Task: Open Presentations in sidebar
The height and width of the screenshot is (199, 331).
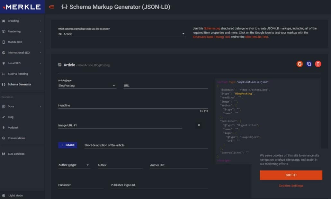Action: coord(16,138)
